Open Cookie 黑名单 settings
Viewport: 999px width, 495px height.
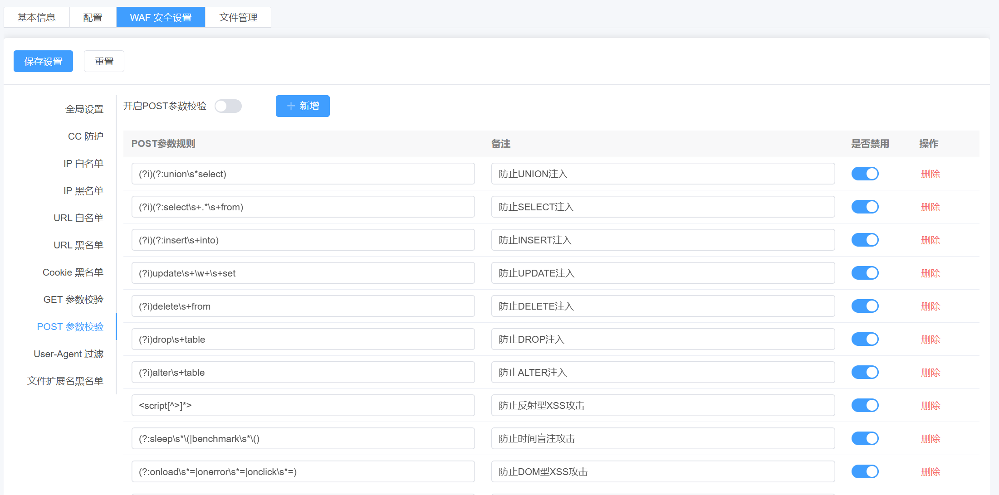[x=73, y=272]
